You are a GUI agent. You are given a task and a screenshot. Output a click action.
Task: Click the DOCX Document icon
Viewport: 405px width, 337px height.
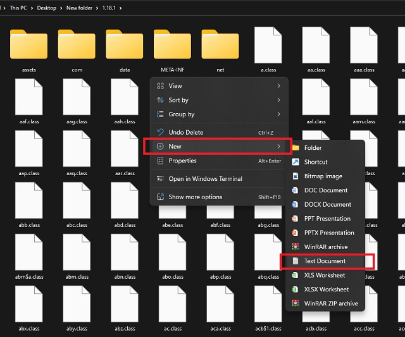(x=296, y=204)
